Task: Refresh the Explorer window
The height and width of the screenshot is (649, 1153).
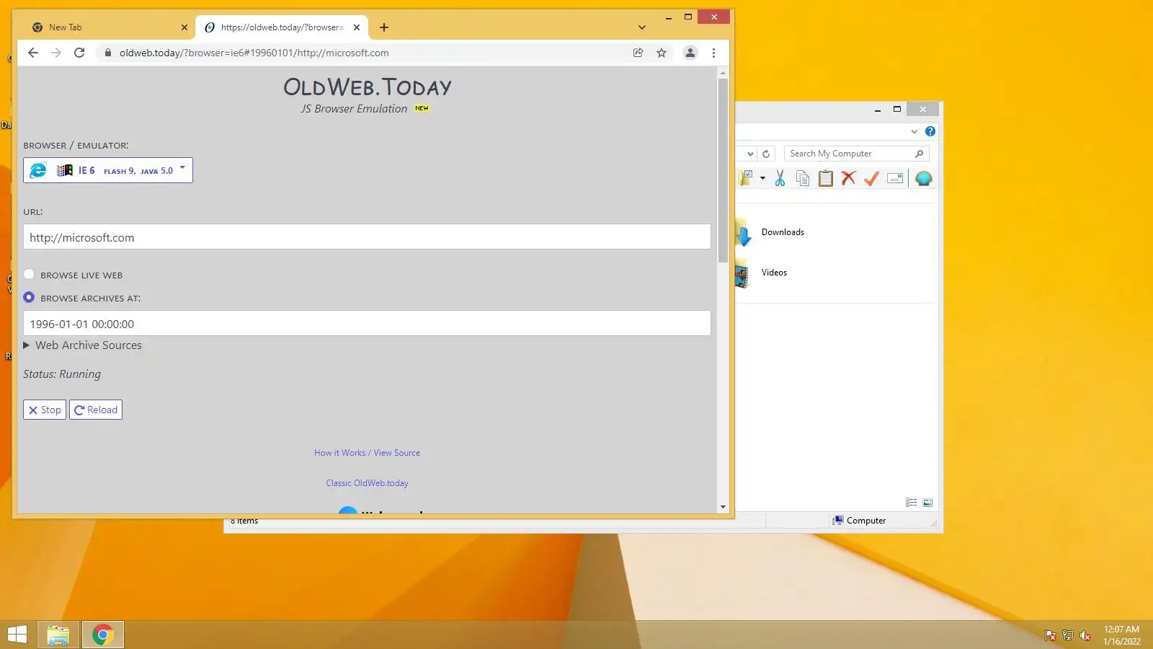Action: point(766,154)
